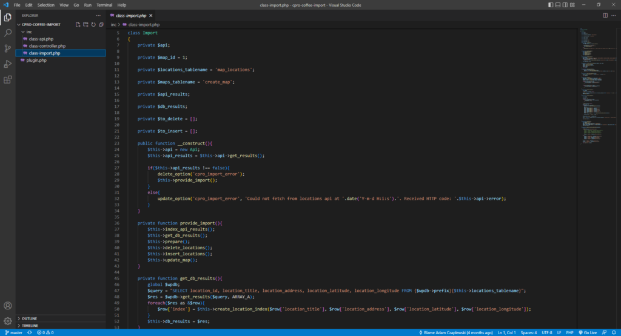Open the Go menu
Image resolution: width=621 pixels, height=336 pixels.
pyautogui.click(x=76, y=5)
